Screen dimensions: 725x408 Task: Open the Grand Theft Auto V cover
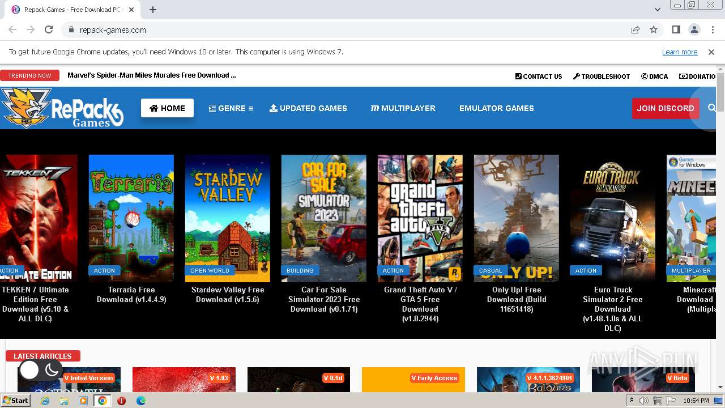click(x=420, y=218)
